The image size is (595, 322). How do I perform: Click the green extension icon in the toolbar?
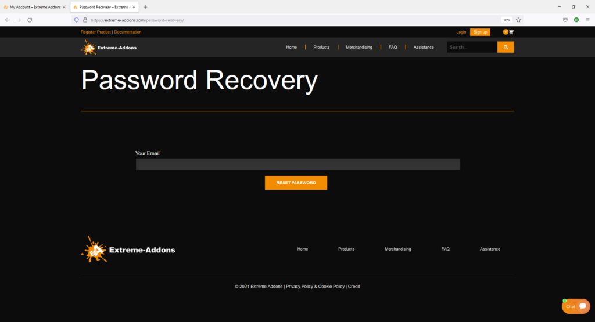pyautogui.click(x=576, y=20)
